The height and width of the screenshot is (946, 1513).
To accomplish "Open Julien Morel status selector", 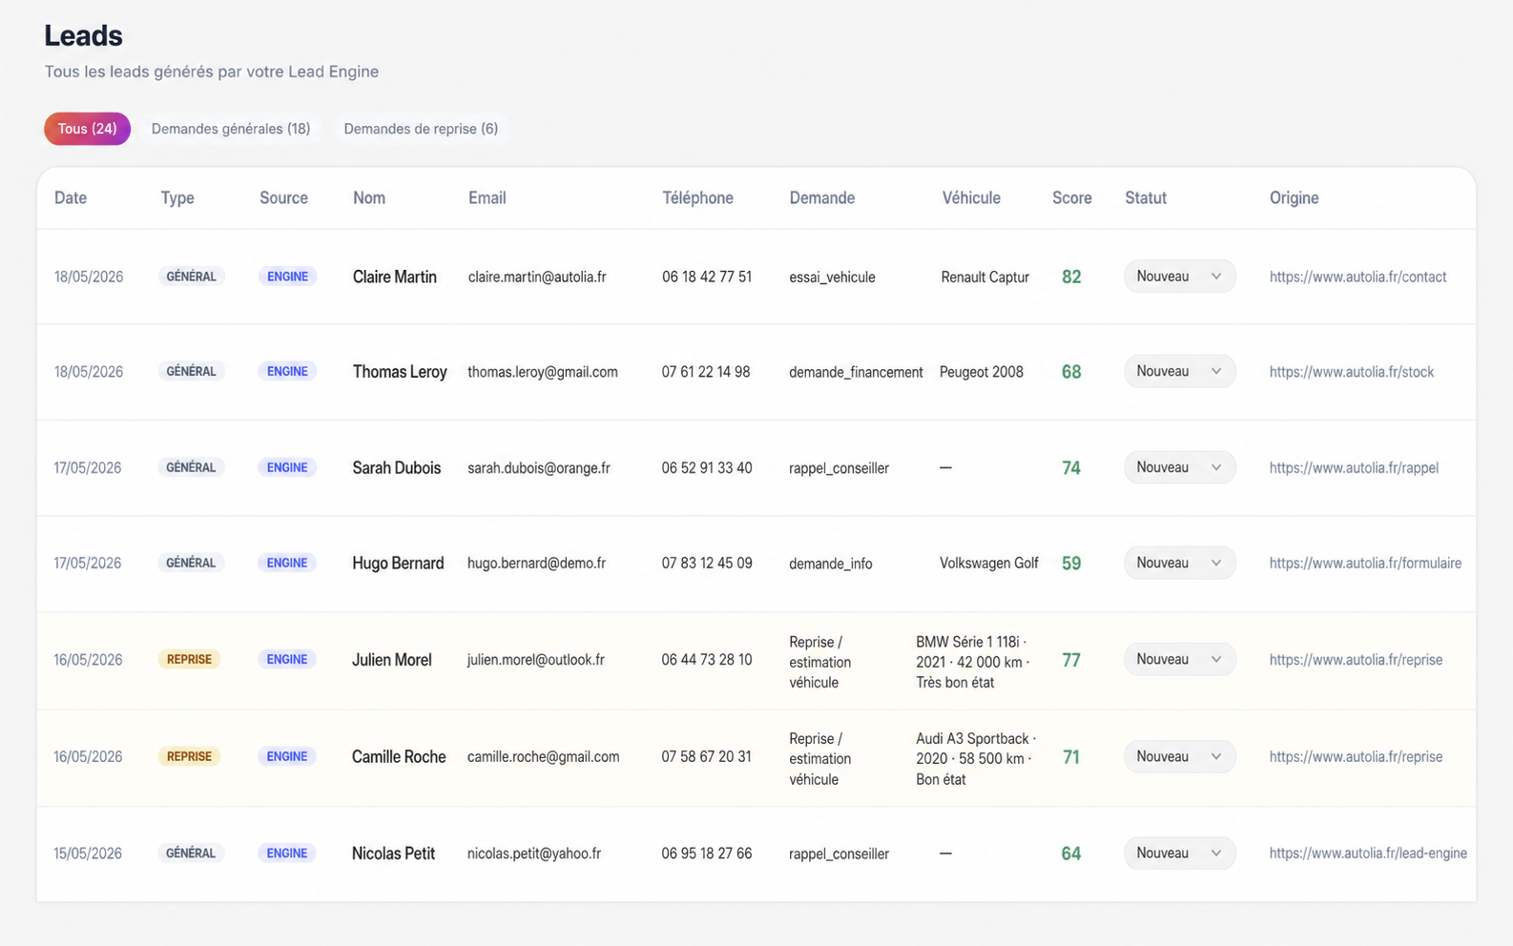I will point(1179,659).
